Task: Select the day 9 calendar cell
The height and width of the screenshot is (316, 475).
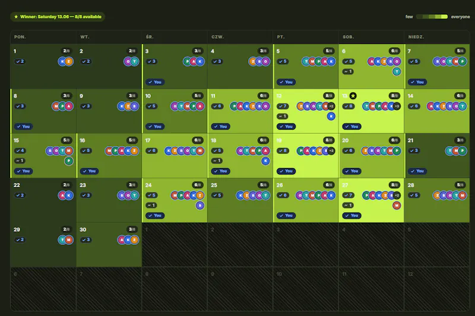Action: click(109, 111)
